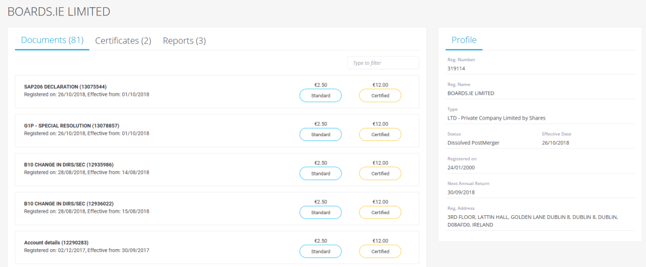Get Standard copy of Account details
Viewport: 646px width, 267px height.
pos(321,252)
